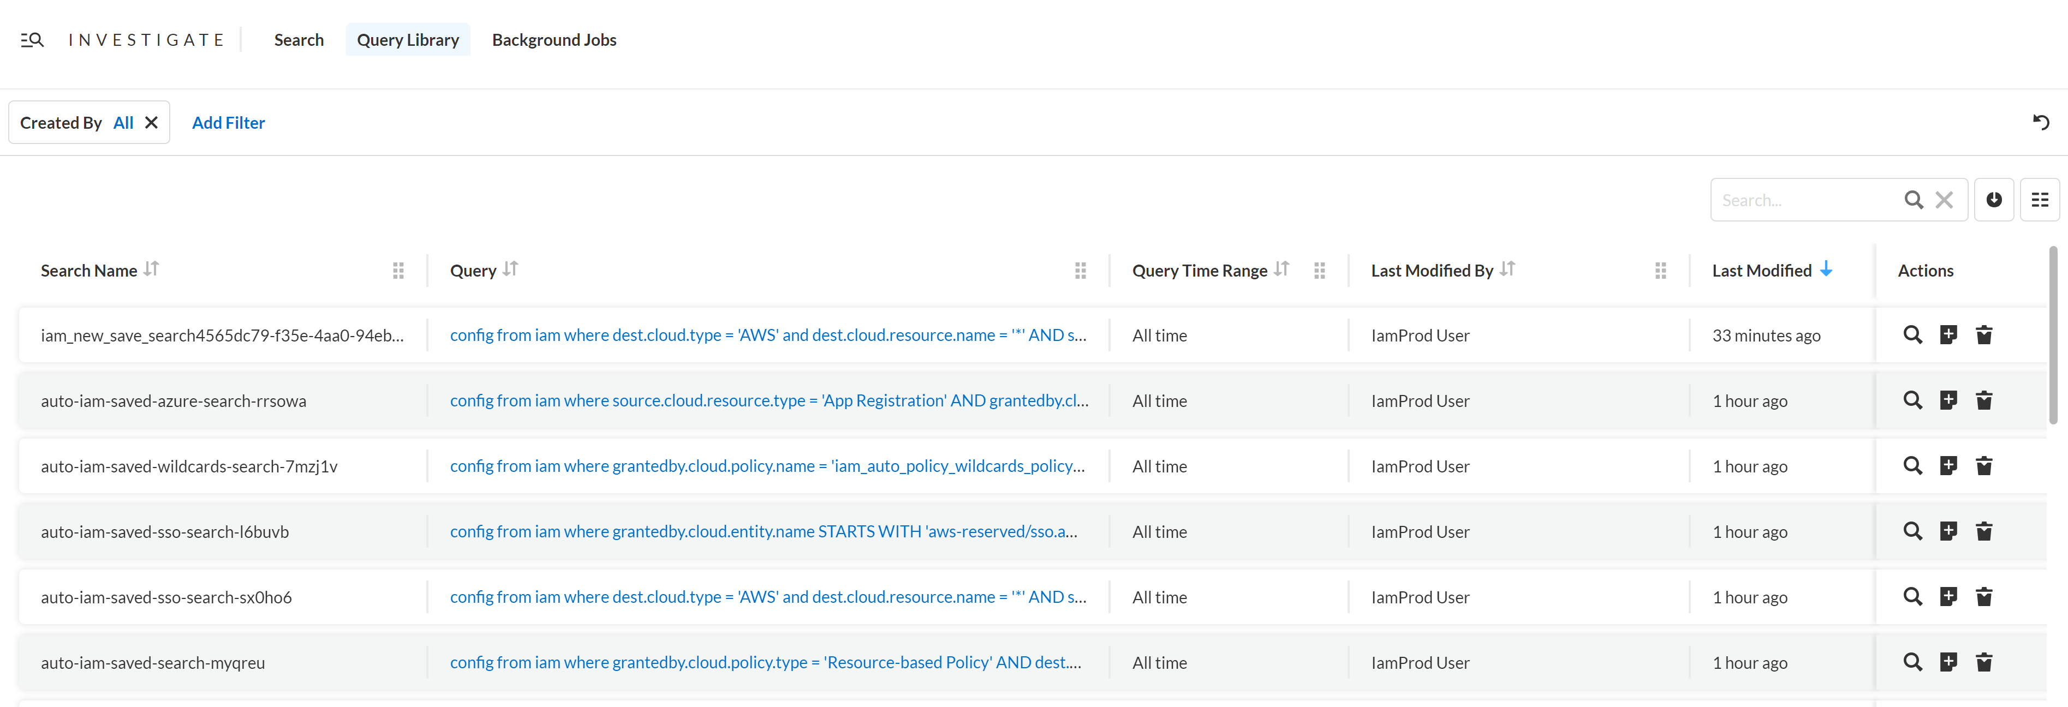Select the Query Library tab
The width and height of the screenshot is (2068, 707).
click(x=408, y=39)
